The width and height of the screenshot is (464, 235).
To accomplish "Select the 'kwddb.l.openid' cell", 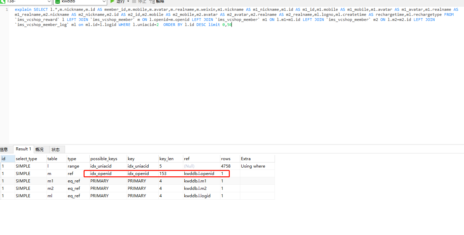I will click(202, 173).
